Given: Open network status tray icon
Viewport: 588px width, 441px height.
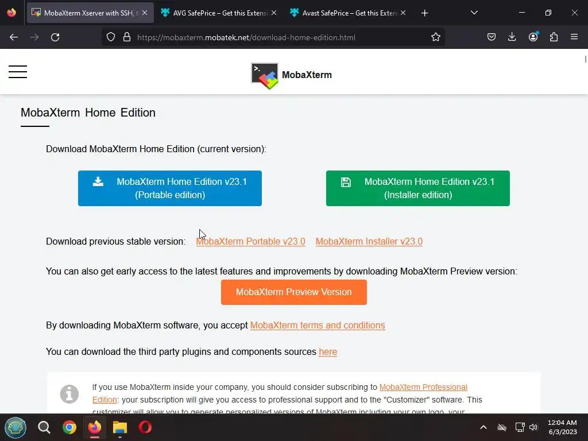Looking at the screenshot, I should pos(520,427).
